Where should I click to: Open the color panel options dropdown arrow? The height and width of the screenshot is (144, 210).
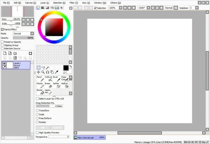[x=71, y=8]
